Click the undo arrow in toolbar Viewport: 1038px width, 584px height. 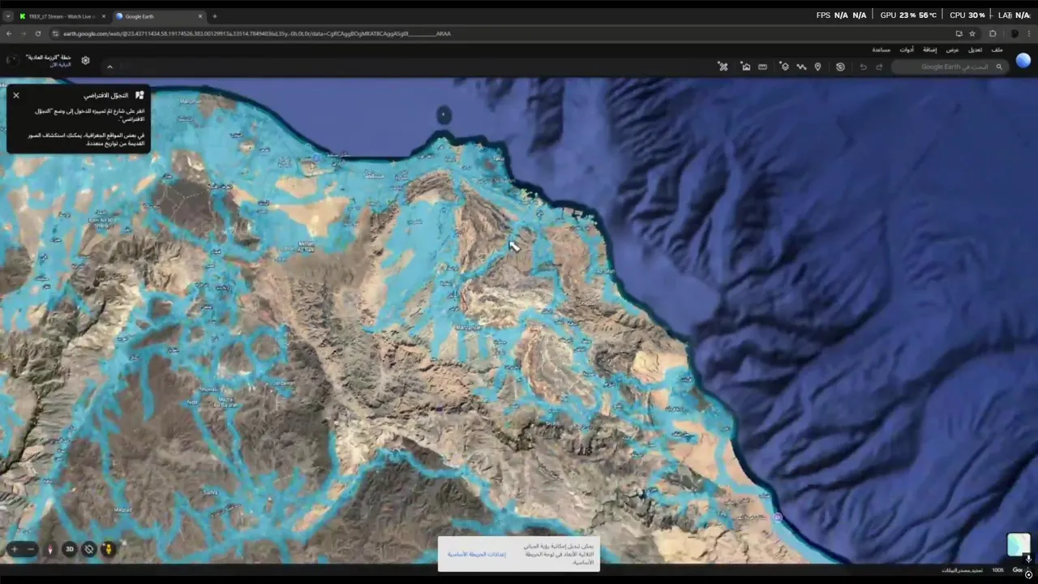click(863, 67)
